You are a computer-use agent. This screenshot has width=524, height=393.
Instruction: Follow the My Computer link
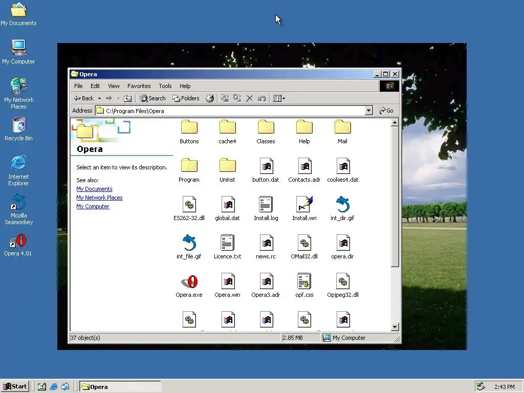pos(93,206)
